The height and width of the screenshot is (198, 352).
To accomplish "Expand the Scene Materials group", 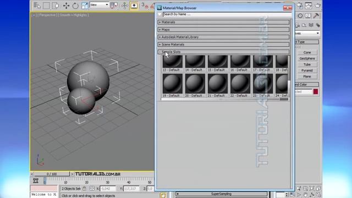I will pos(223,44).
